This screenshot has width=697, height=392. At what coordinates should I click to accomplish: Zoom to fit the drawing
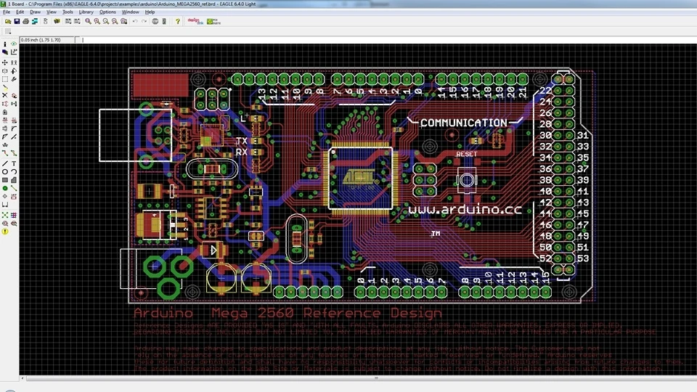click(88, 21)
